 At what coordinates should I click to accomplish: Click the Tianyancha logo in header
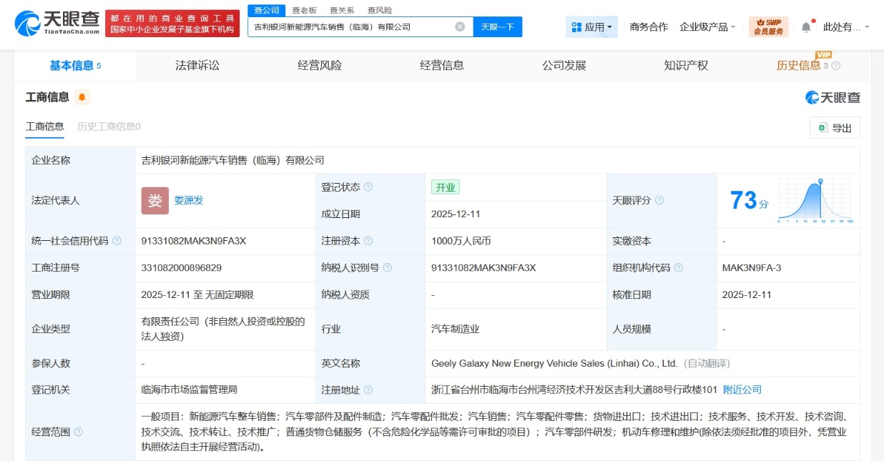pos(57,23)
